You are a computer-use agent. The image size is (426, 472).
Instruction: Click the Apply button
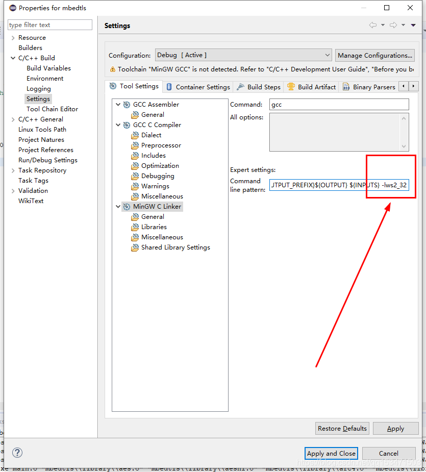(395, 428)
